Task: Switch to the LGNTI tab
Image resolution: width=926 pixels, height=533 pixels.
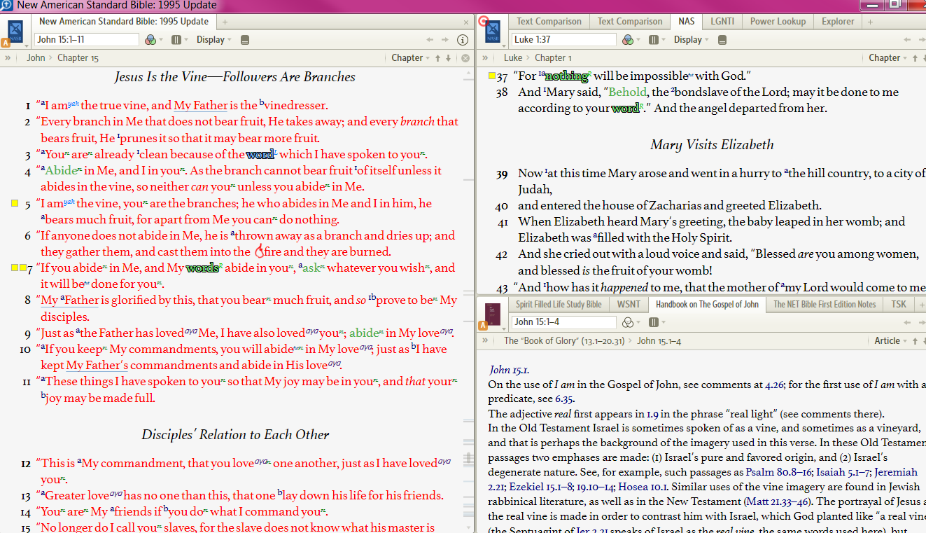Action: pos(722,22)
